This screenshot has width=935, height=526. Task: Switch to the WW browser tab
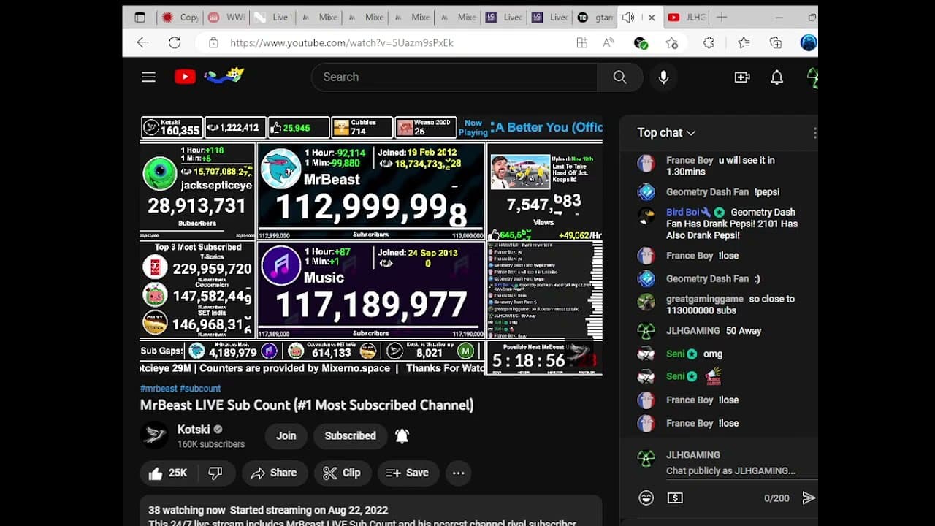click(226, 17)
